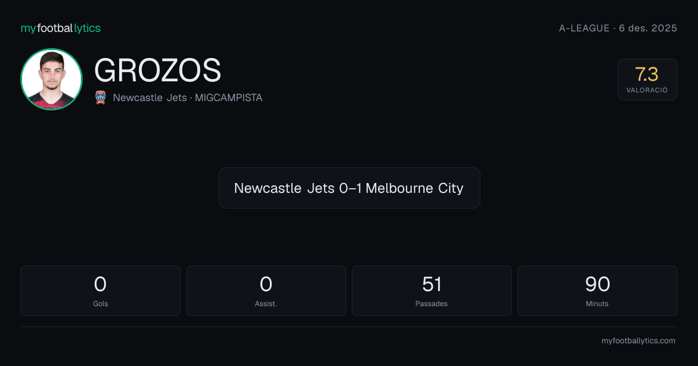698x366 pixels.
Task: Open the Grozos player photo
Action: coord(51,79)
